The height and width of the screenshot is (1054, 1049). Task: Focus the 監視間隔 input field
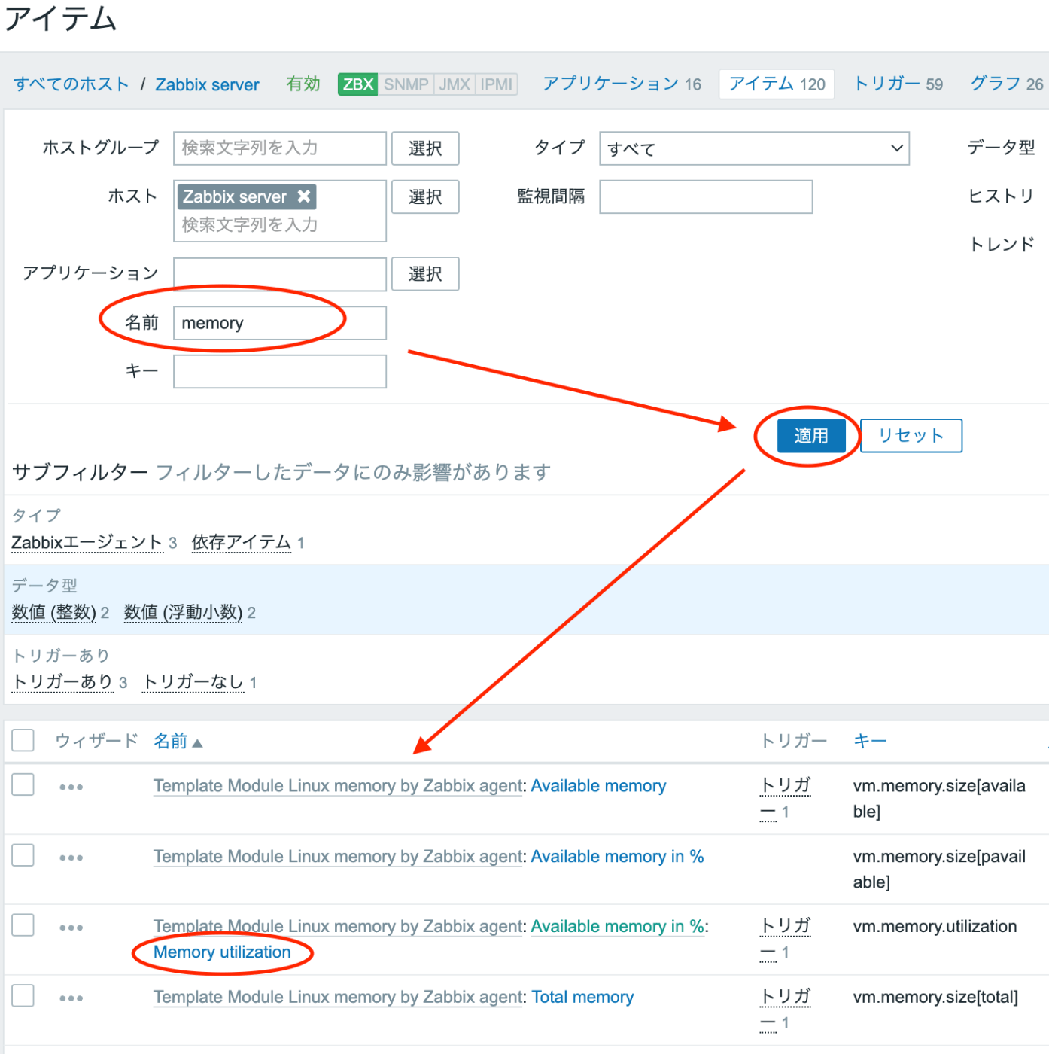(x=706, y=196)
